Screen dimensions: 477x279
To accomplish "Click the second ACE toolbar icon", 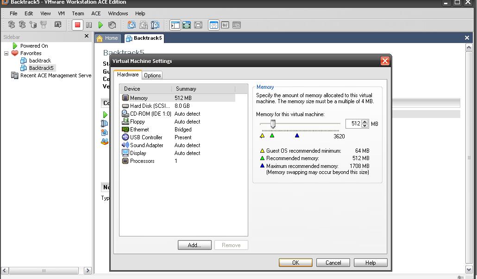I will pyautogui.click(x=22, y=25).
